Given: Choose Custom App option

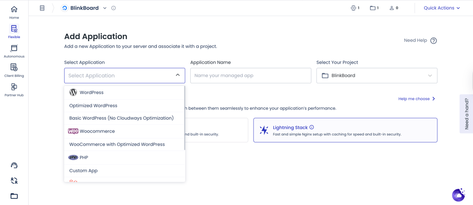Looking at the screenshot, I should [124, 171].
